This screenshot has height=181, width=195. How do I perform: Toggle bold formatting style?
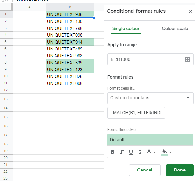(x=112, y=152)
